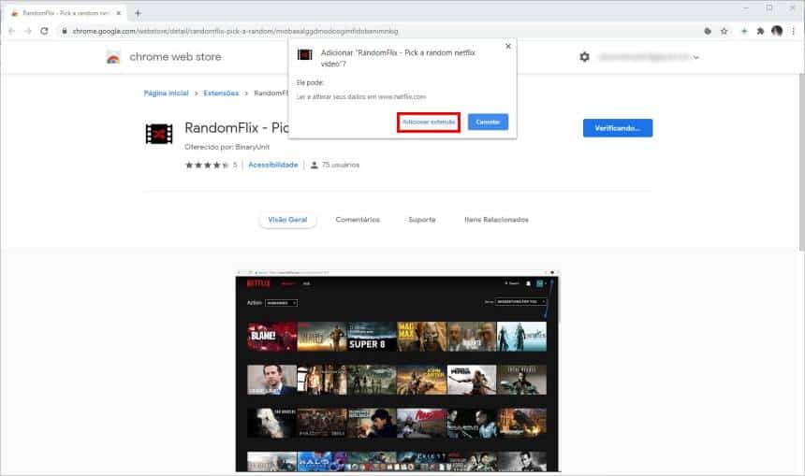Click the green extension icon in toolbar
The height and width of the screenshot is (476, 805).
[x=744, y=31]
